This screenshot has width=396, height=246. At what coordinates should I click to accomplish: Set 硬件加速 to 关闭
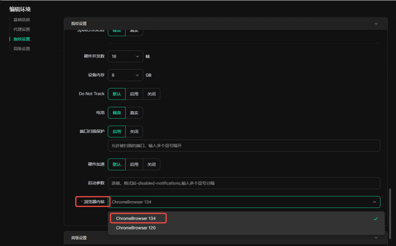point(151,165)
